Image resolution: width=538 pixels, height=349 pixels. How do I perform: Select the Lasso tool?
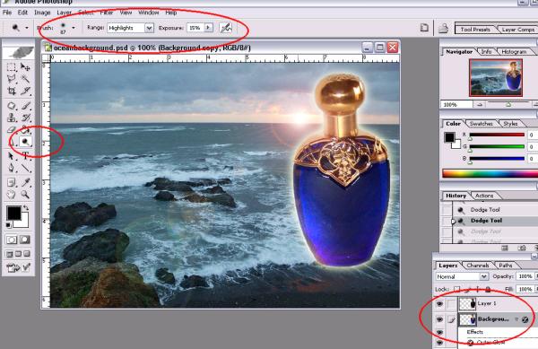coord(12,79)
